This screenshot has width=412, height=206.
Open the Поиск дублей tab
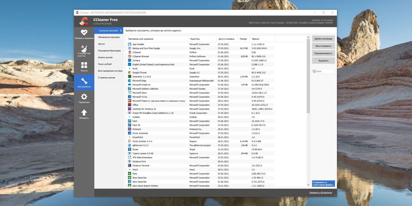(x=109, y=64)
